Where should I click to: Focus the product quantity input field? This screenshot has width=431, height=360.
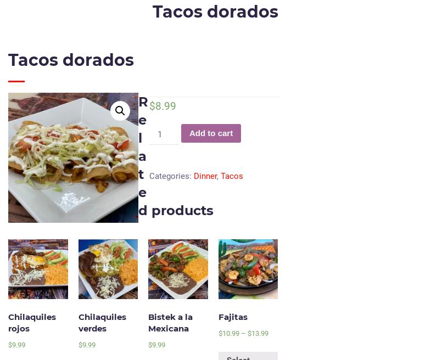click(x=164, y=134)
